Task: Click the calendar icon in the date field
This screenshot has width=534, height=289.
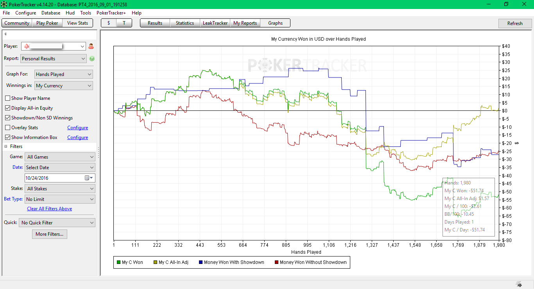Action: click(x=87, y=178)
